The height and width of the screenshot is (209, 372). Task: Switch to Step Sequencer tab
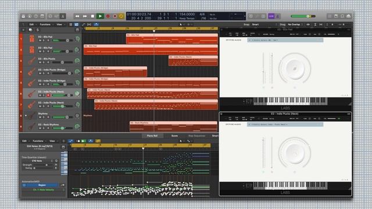(196, 136)
